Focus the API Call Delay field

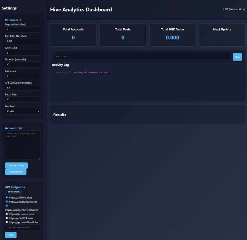click(23, 88)
